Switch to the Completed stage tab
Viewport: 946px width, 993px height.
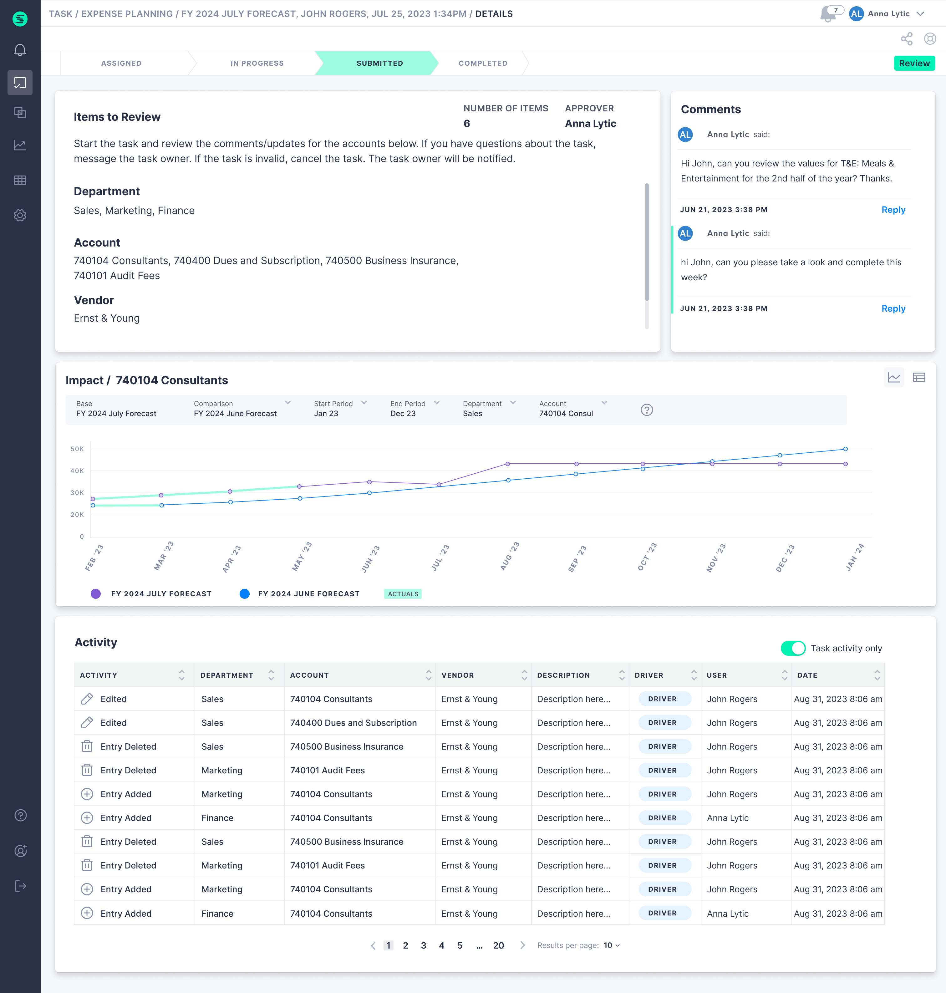[x=482, y=63]
